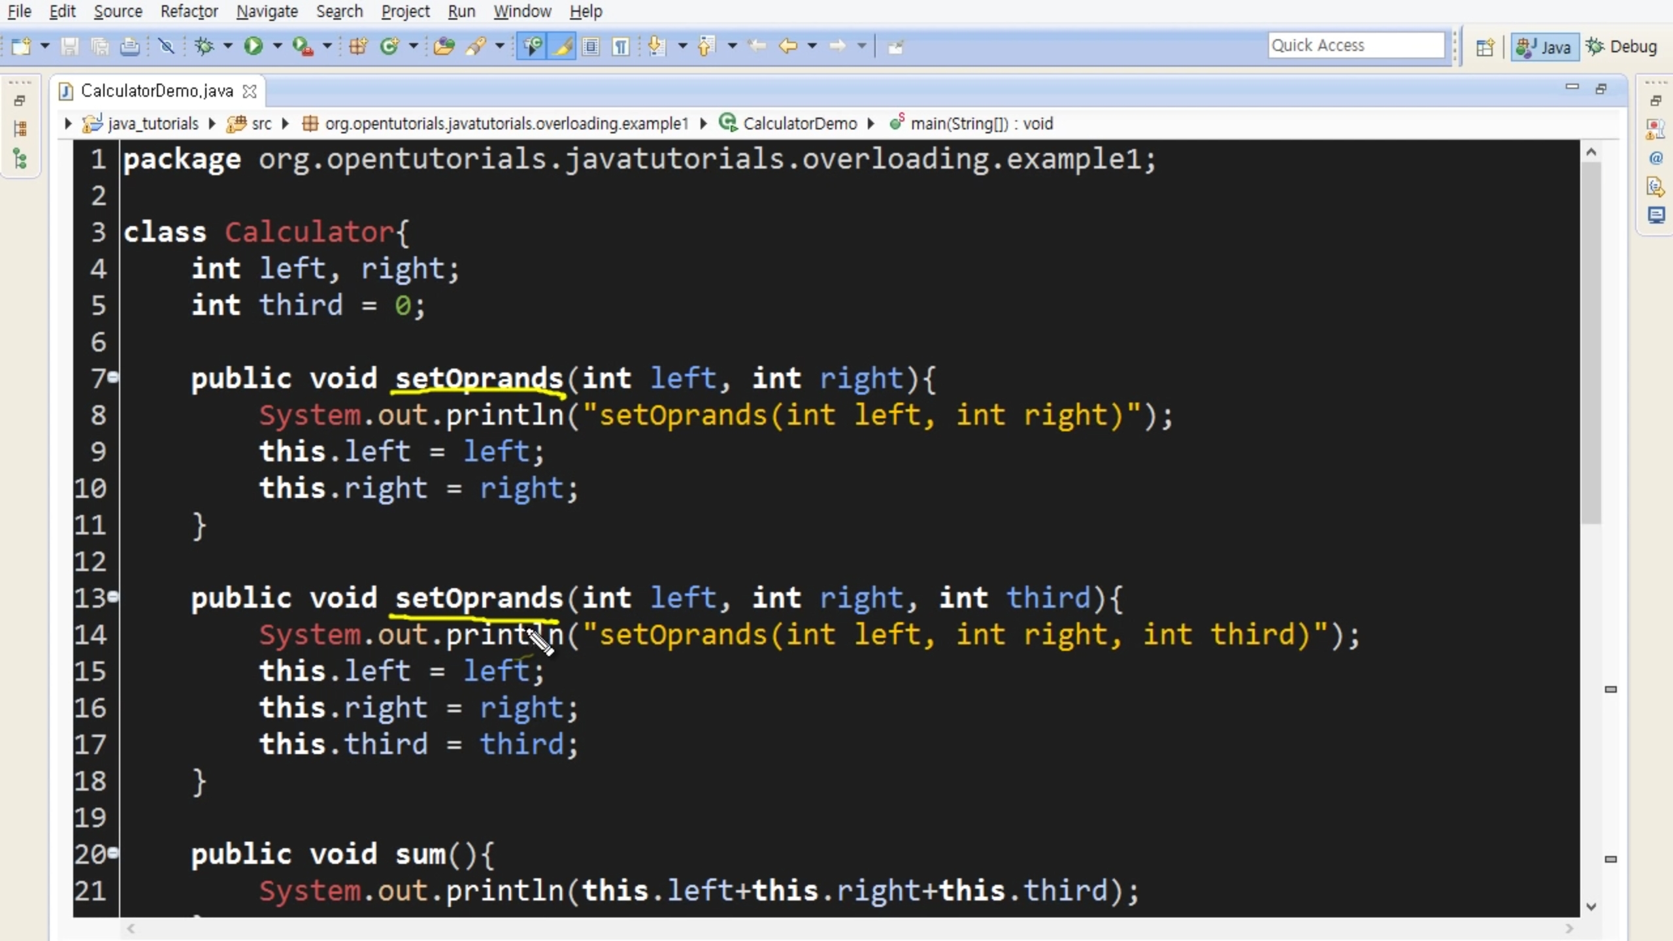
Task: Open the New Java Class dropdown arrow
Action: click(413, 46)
